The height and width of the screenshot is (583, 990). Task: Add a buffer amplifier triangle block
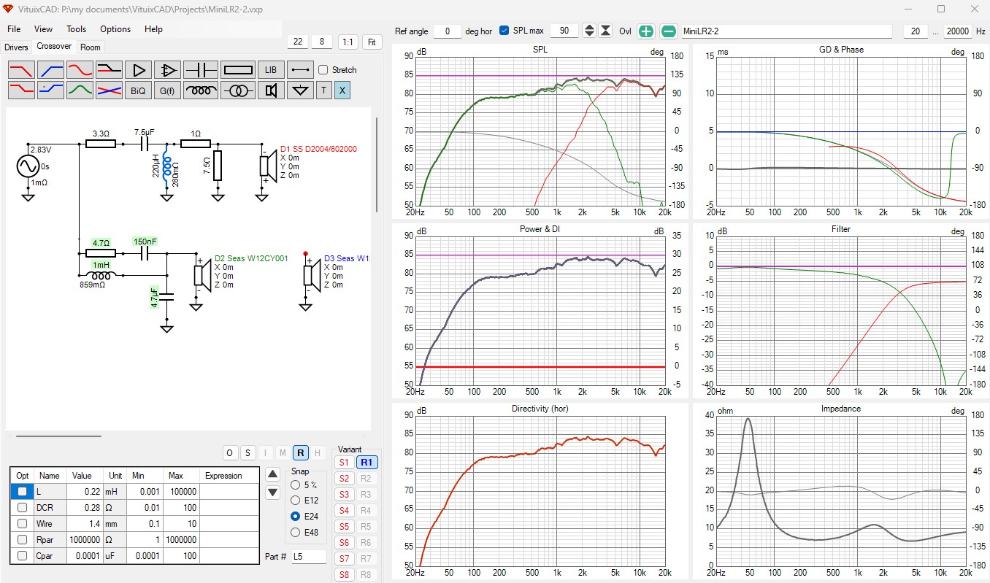pos(138,70)
